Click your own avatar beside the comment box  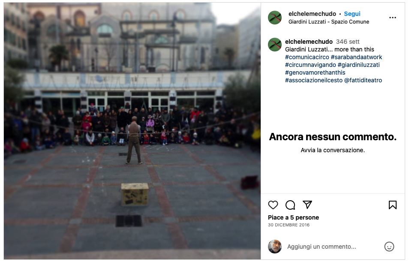tap(275, 247)
